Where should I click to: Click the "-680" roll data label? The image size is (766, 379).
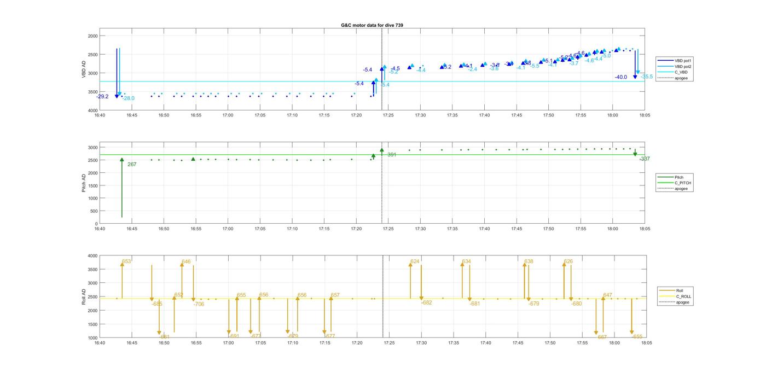(576, 304)
